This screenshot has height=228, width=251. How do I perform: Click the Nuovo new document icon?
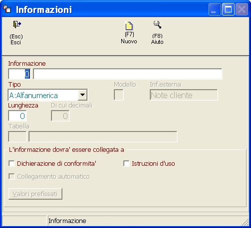point(129,25)
